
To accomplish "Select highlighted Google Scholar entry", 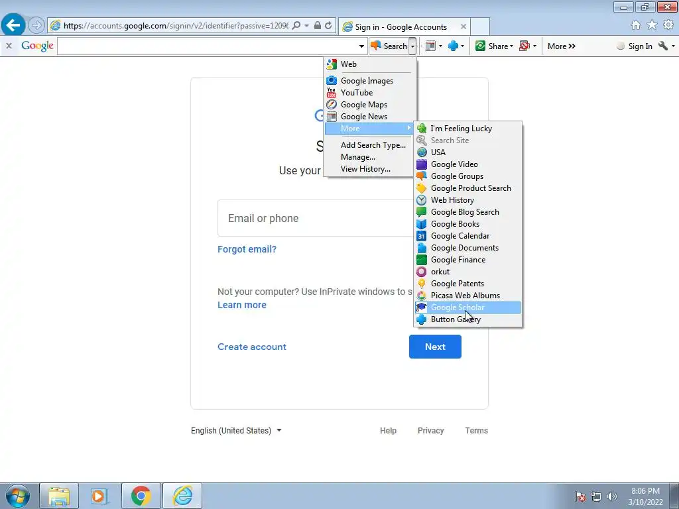I will [x=467, y=308].
